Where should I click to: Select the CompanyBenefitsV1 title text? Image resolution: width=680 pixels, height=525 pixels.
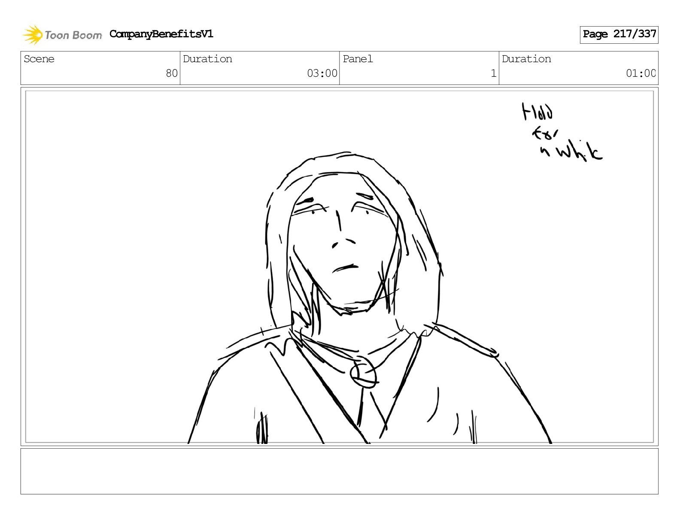pyautogui.click(x=161, y=34)
